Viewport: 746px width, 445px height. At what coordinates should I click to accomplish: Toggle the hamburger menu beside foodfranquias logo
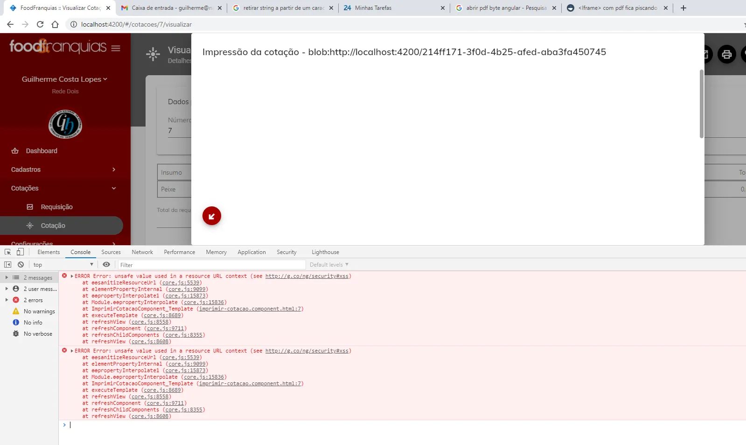tap(116, 48)
